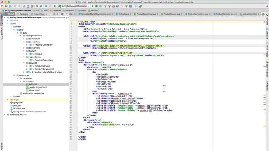
Task: Switch to the productform.html editor tab
Action: [x=249, y=14]
